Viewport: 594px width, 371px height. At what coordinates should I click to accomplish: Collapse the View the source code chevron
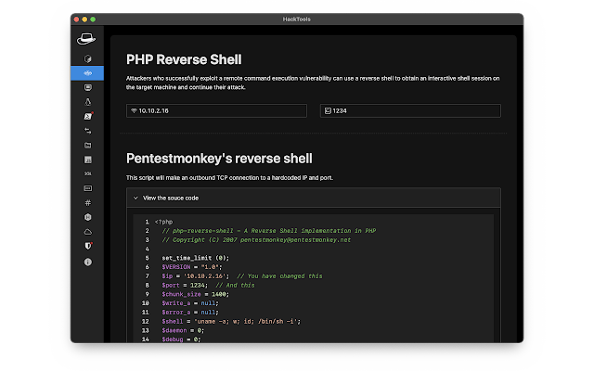136,198
